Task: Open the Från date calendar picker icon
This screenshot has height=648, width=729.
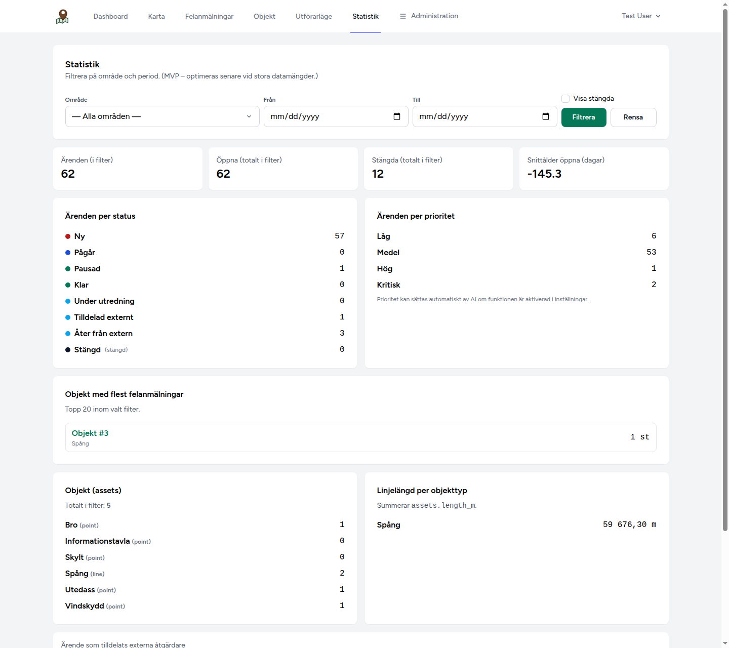Action: point(397,116)
